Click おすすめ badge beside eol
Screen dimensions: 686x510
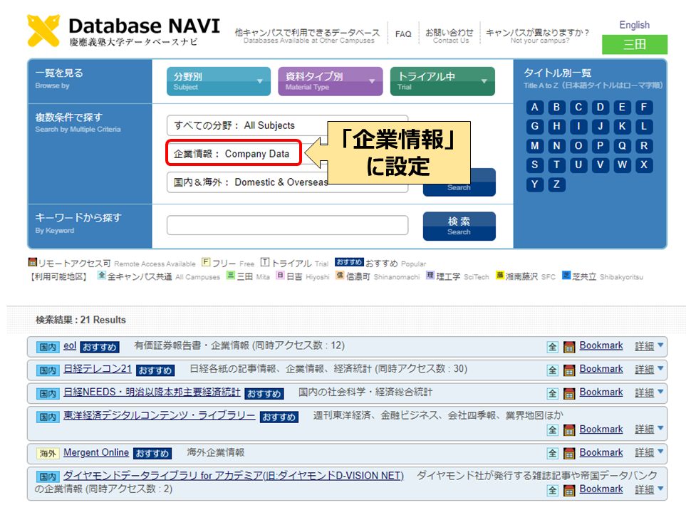(x=100, y=348)
